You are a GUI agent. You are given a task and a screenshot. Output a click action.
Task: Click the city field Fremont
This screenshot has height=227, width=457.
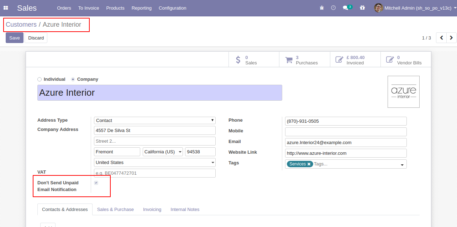[117, 152]
